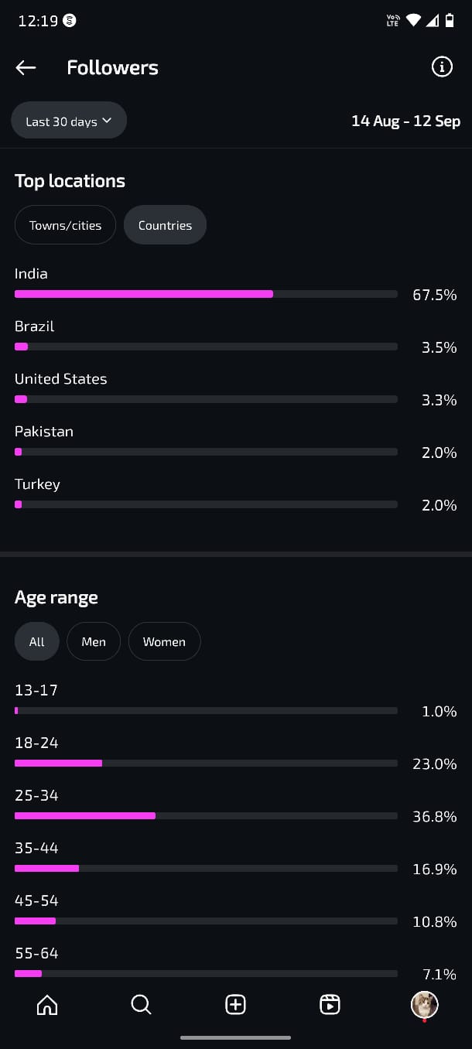Tap the create new post icon
Screen dimensions: 472x1049
(235, 1005)
